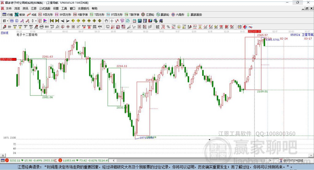Click the save floppy disk icon
The height and width of the screenshot is (170, 314).
pos(151,21)
